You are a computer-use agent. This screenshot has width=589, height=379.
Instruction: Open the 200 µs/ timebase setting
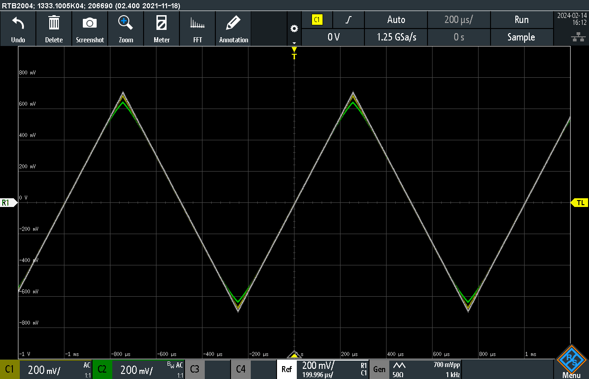tap(459, 20)
